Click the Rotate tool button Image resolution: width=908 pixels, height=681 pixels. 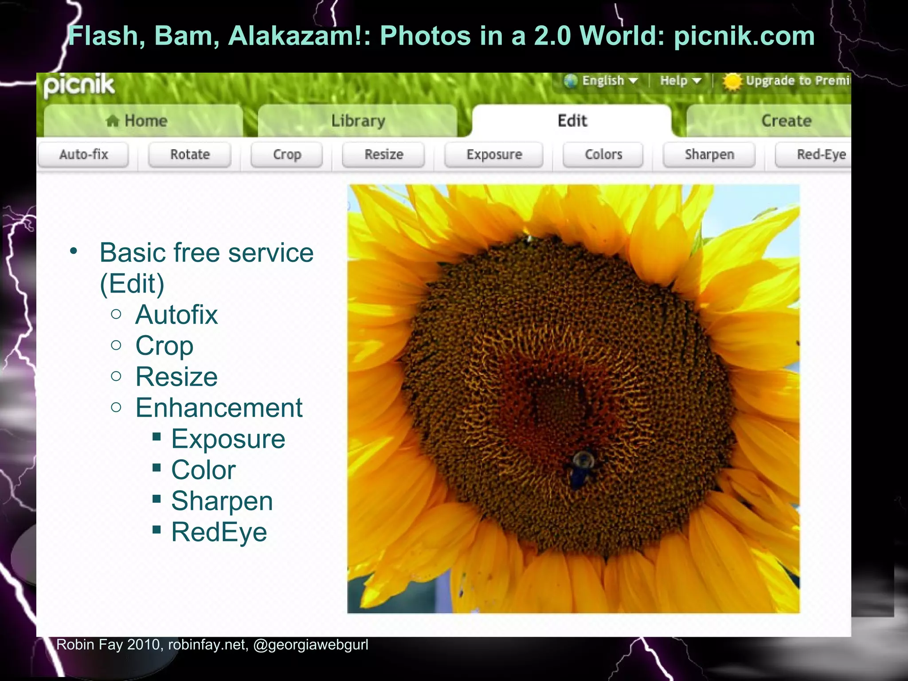(190, 155)
